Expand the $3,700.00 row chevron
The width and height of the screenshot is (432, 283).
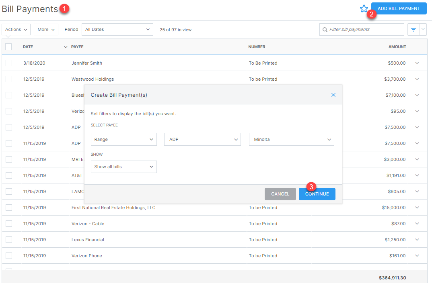417,79
